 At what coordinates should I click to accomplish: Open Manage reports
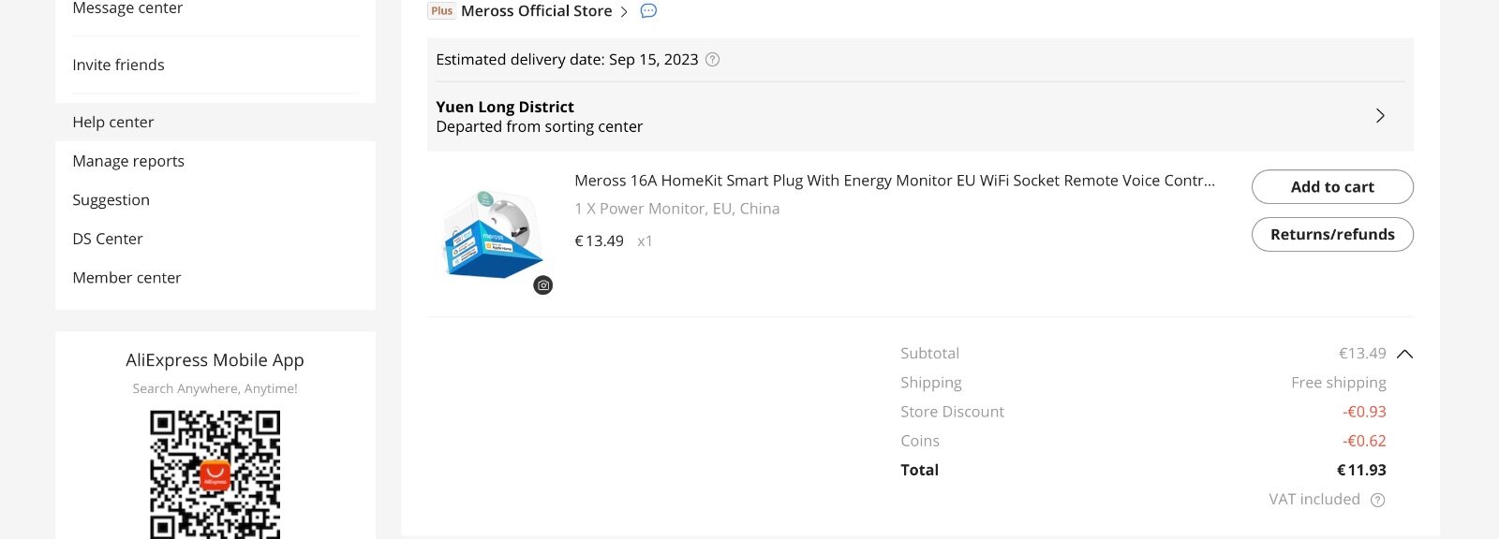(128, 161)
